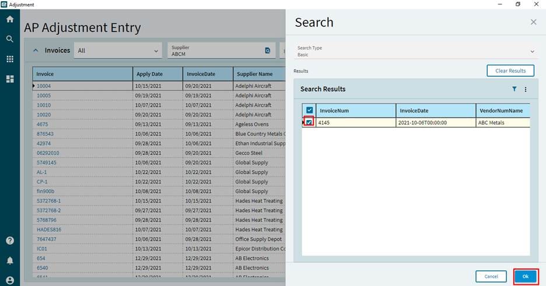
Task: Click Office Supply Depot supplier cell
Action: [258, 239]
